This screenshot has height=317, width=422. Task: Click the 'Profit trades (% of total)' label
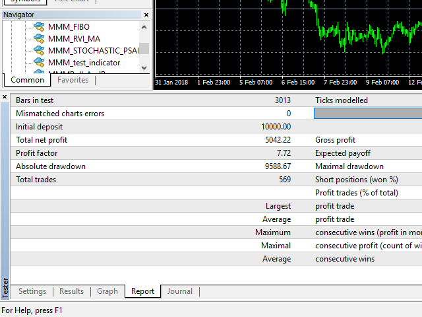click(x=357, y=193)
